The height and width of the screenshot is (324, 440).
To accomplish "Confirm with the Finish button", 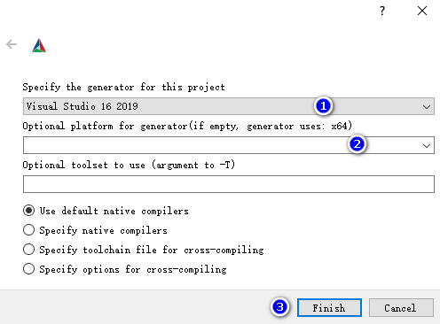I will (x=329, y=308).
